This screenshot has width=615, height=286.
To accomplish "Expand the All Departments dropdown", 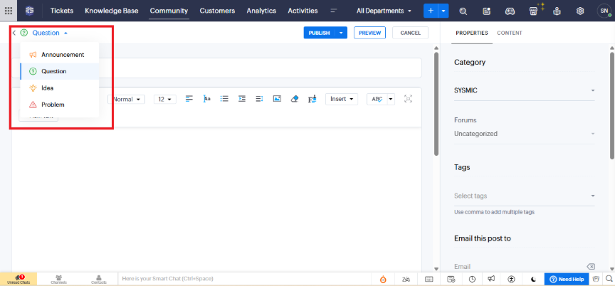I will 384,11.
